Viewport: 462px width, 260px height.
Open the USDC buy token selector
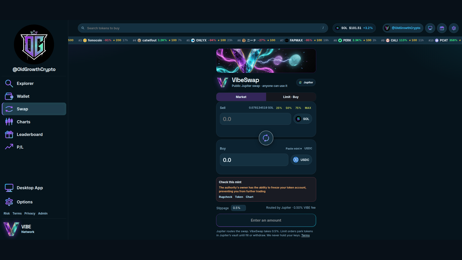(x=301, y=160)
